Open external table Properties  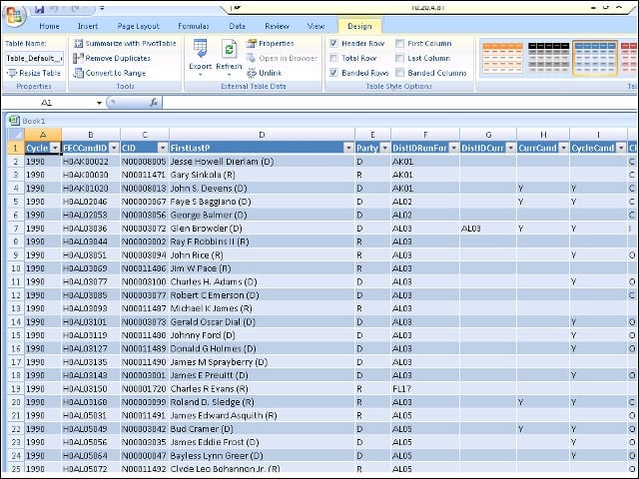[270, 43]
